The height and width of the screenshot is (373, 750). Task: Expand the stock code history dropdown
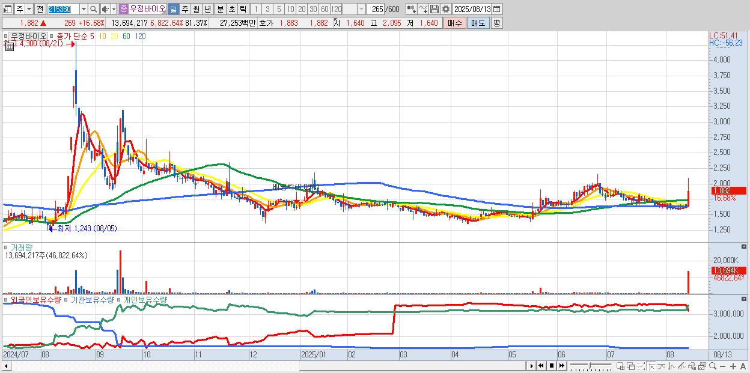[84, 9]
